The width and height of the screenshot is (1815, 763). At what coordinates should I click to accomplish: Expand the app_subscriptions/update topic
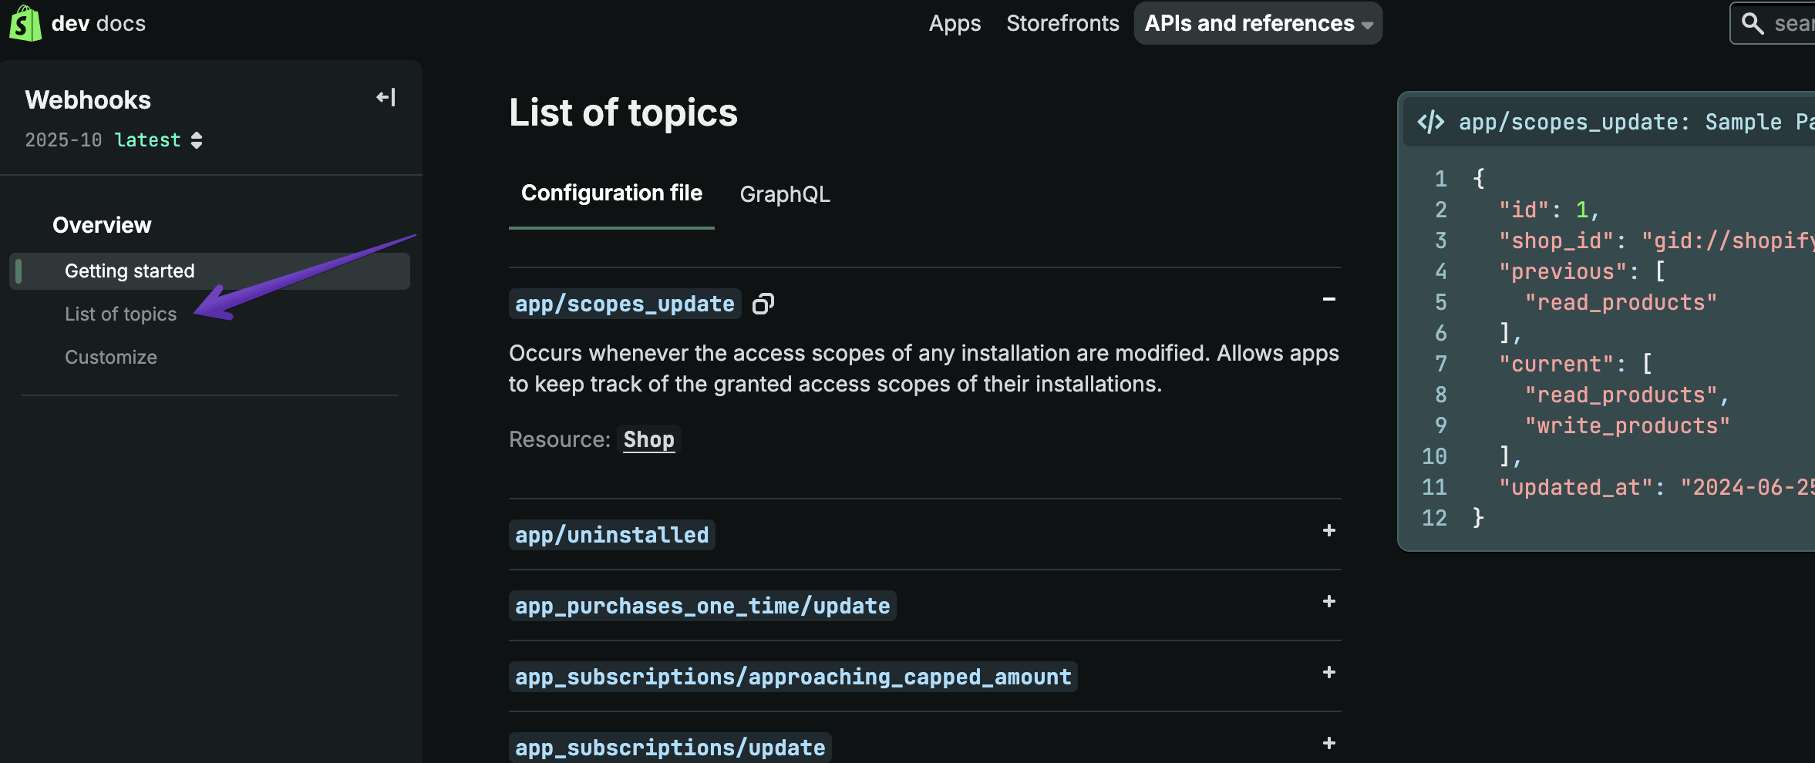tap(1328, 743)
